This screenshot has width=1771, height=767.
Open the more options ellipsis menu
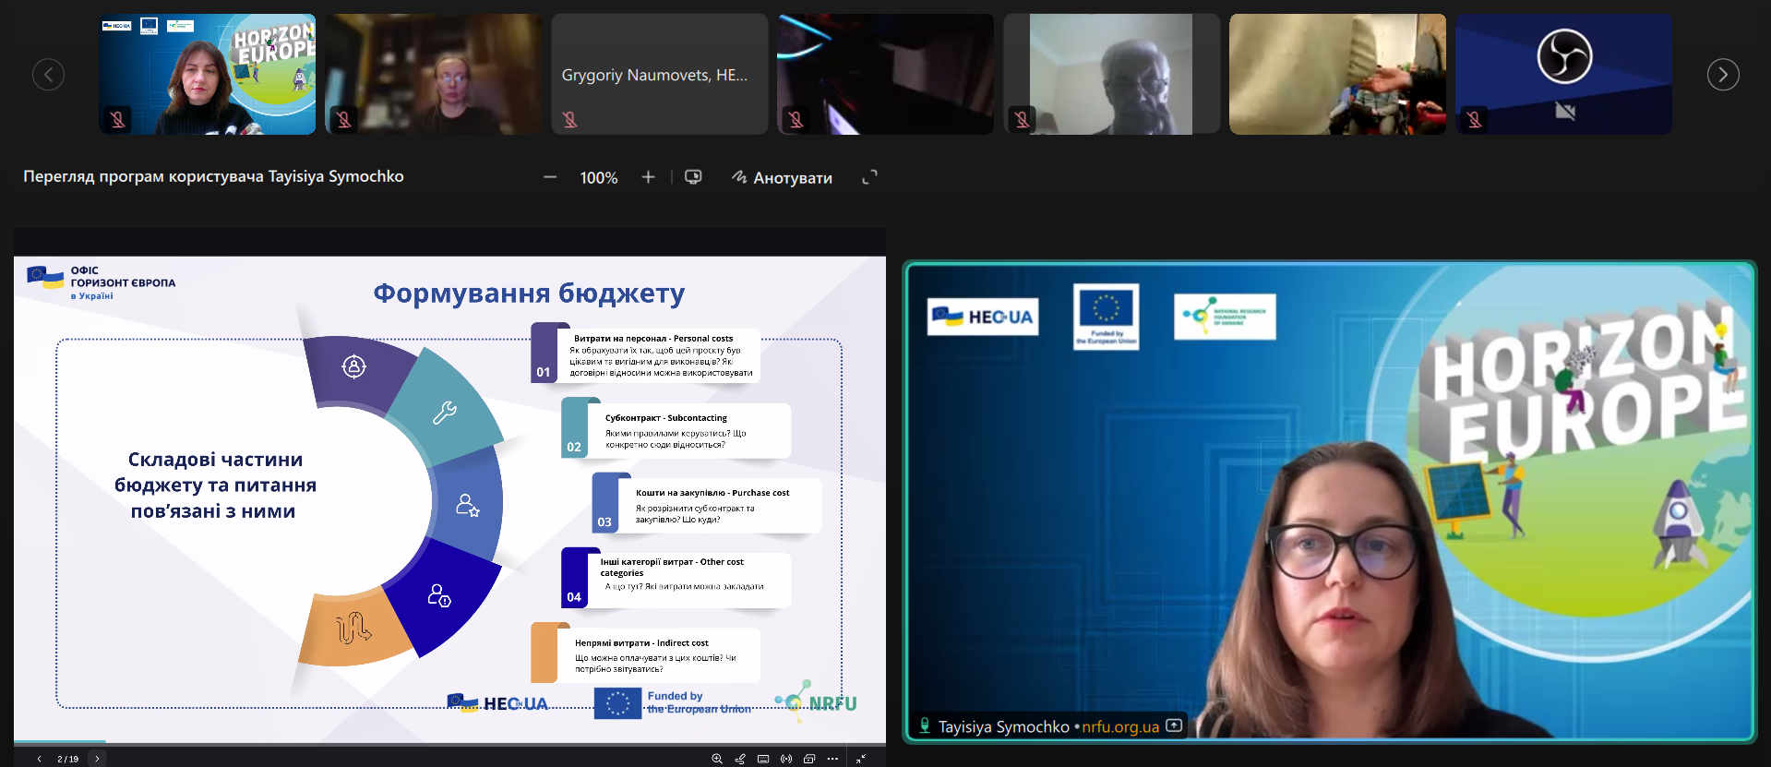[x=832, y=759]
